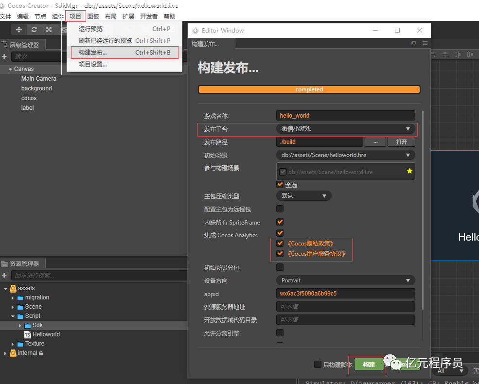This screenshot has width=479, height=384.
Task: Uncheck 内联所有 SpriteFrame
Action: click(280, 222)
